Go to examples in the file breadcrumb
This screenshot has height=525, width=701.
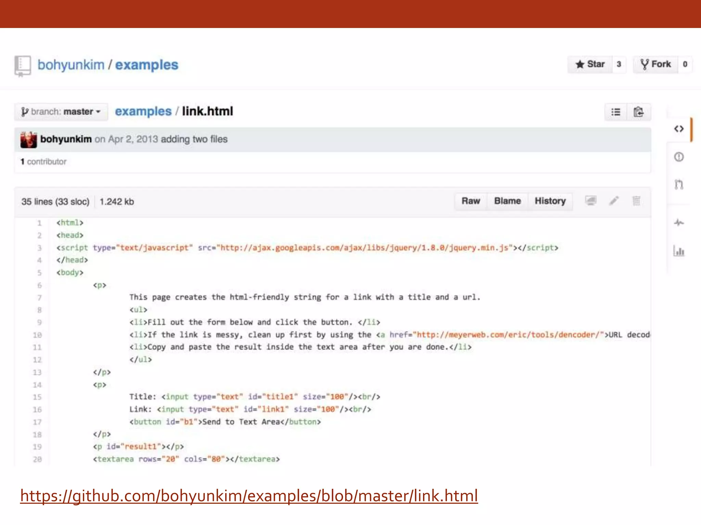point(143,111)
